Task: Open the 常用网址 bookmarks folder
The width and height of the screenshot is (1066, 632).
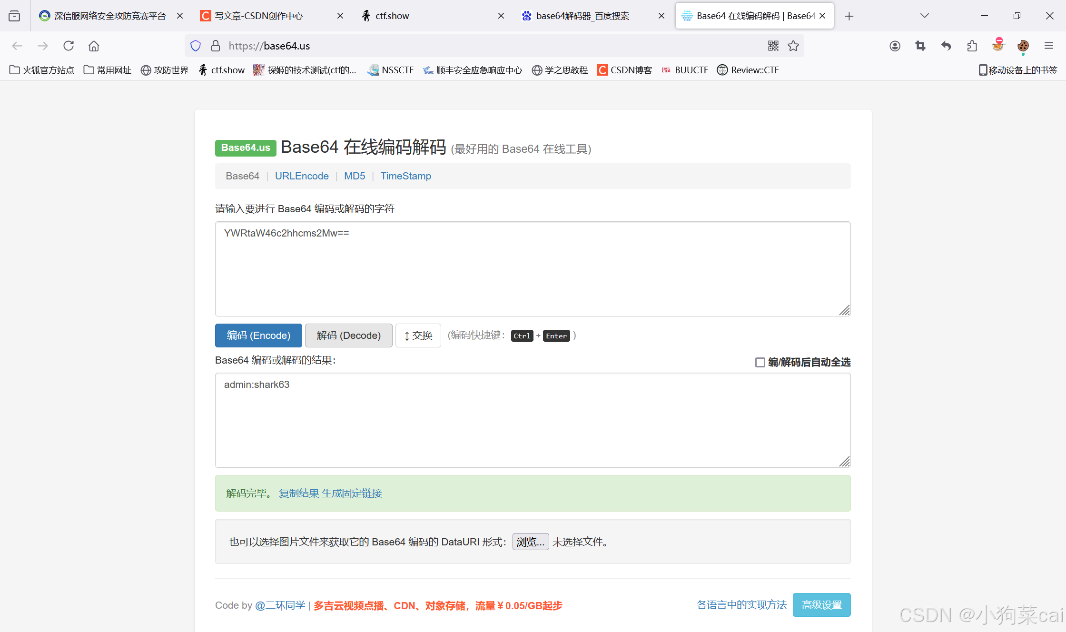Action: pos(108,70)
